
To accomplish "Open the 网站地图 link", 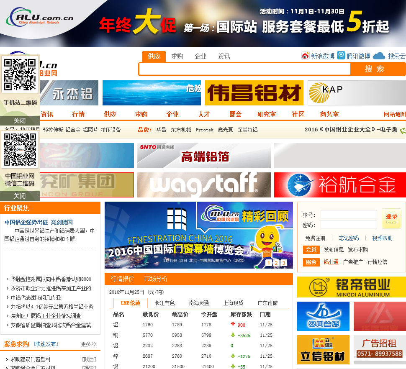I will [395, 114].
